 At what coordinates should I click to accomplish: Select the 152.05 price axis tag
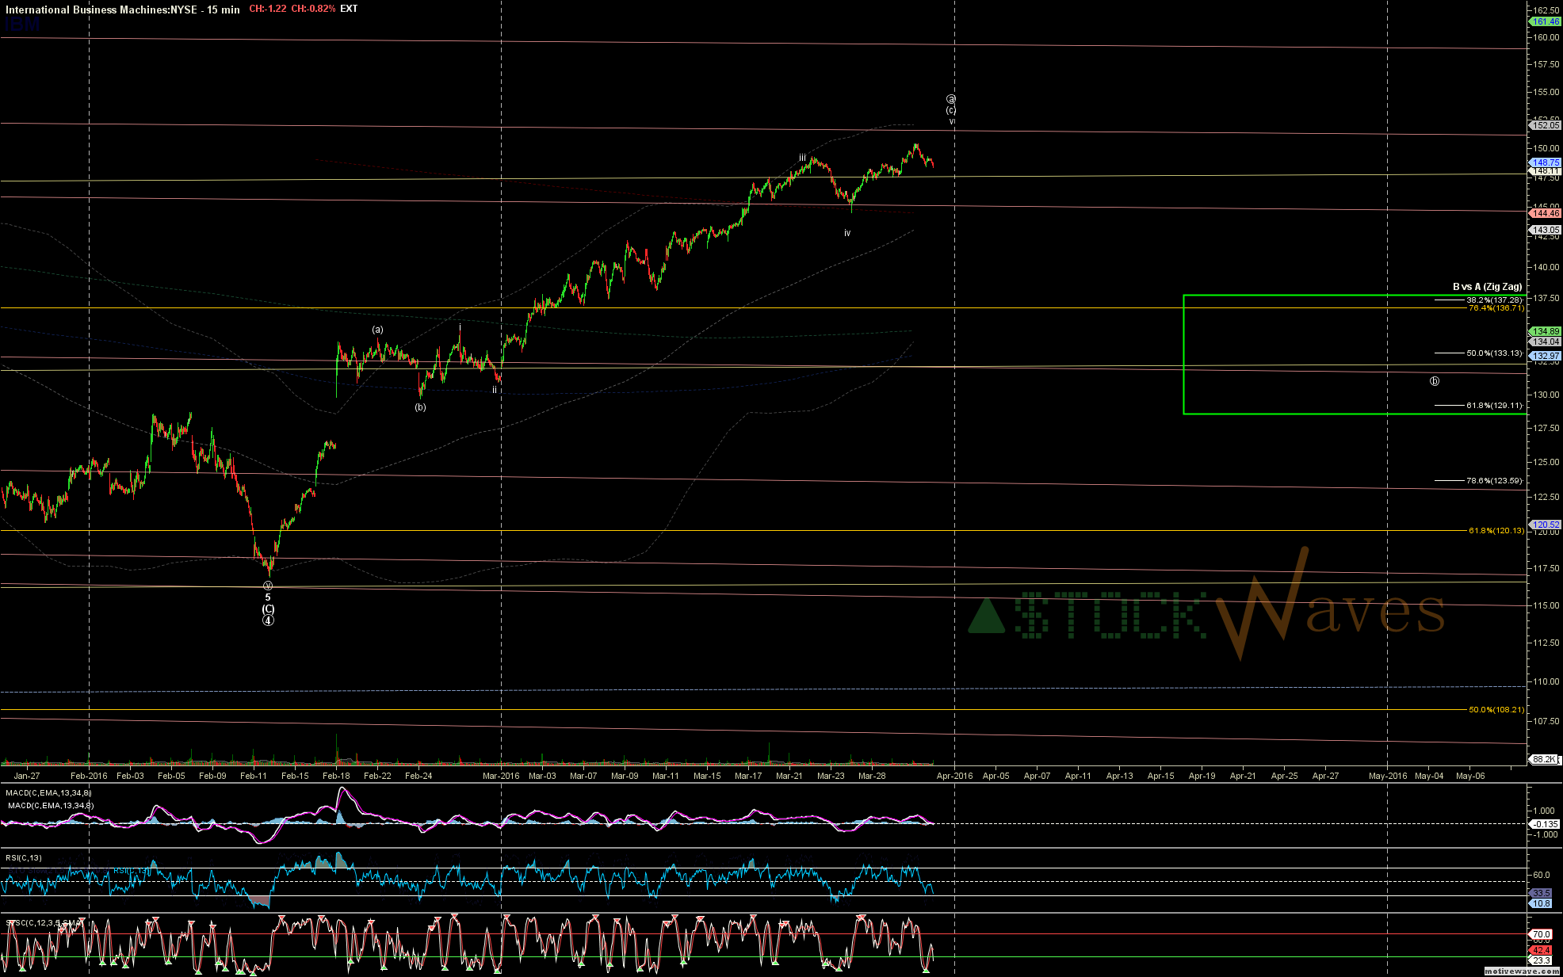pyautogui.click(x=1545, y=125)
